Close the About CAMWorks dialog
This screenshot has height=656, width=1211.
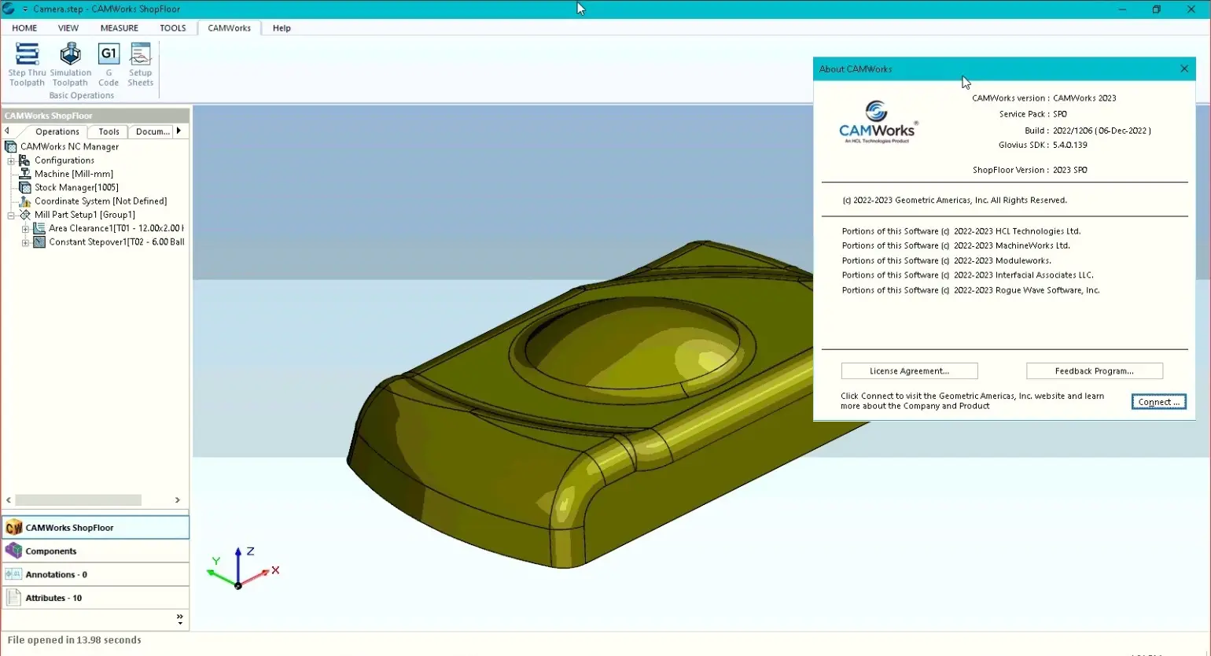[x=1184, y=68]
